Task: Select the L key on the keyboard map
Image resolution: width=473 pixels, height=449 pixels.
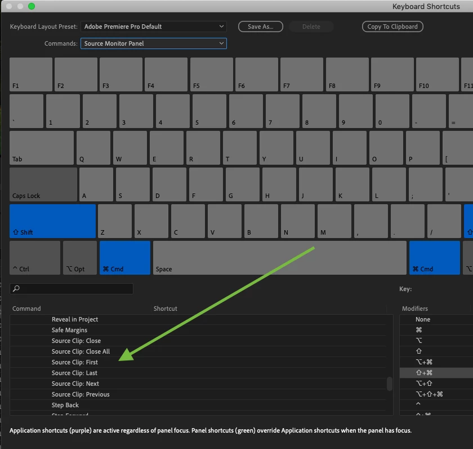Action: click(x=389, y=184)
